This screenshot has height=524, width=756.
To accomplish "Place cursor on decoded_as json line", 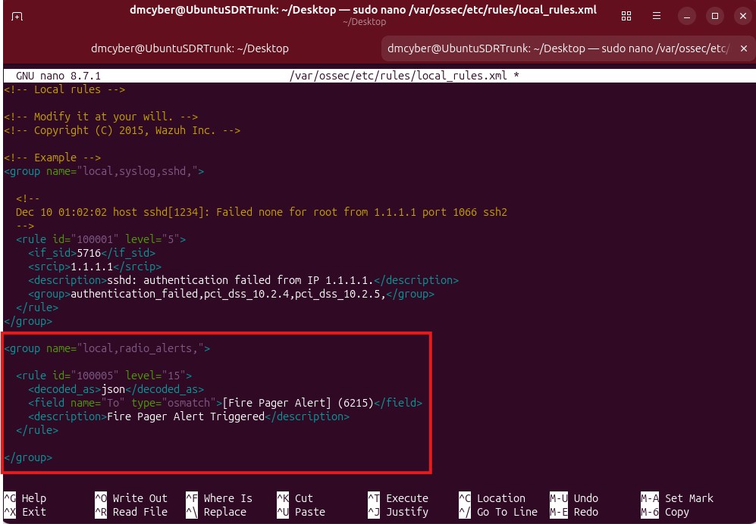I will pos(116,389).
